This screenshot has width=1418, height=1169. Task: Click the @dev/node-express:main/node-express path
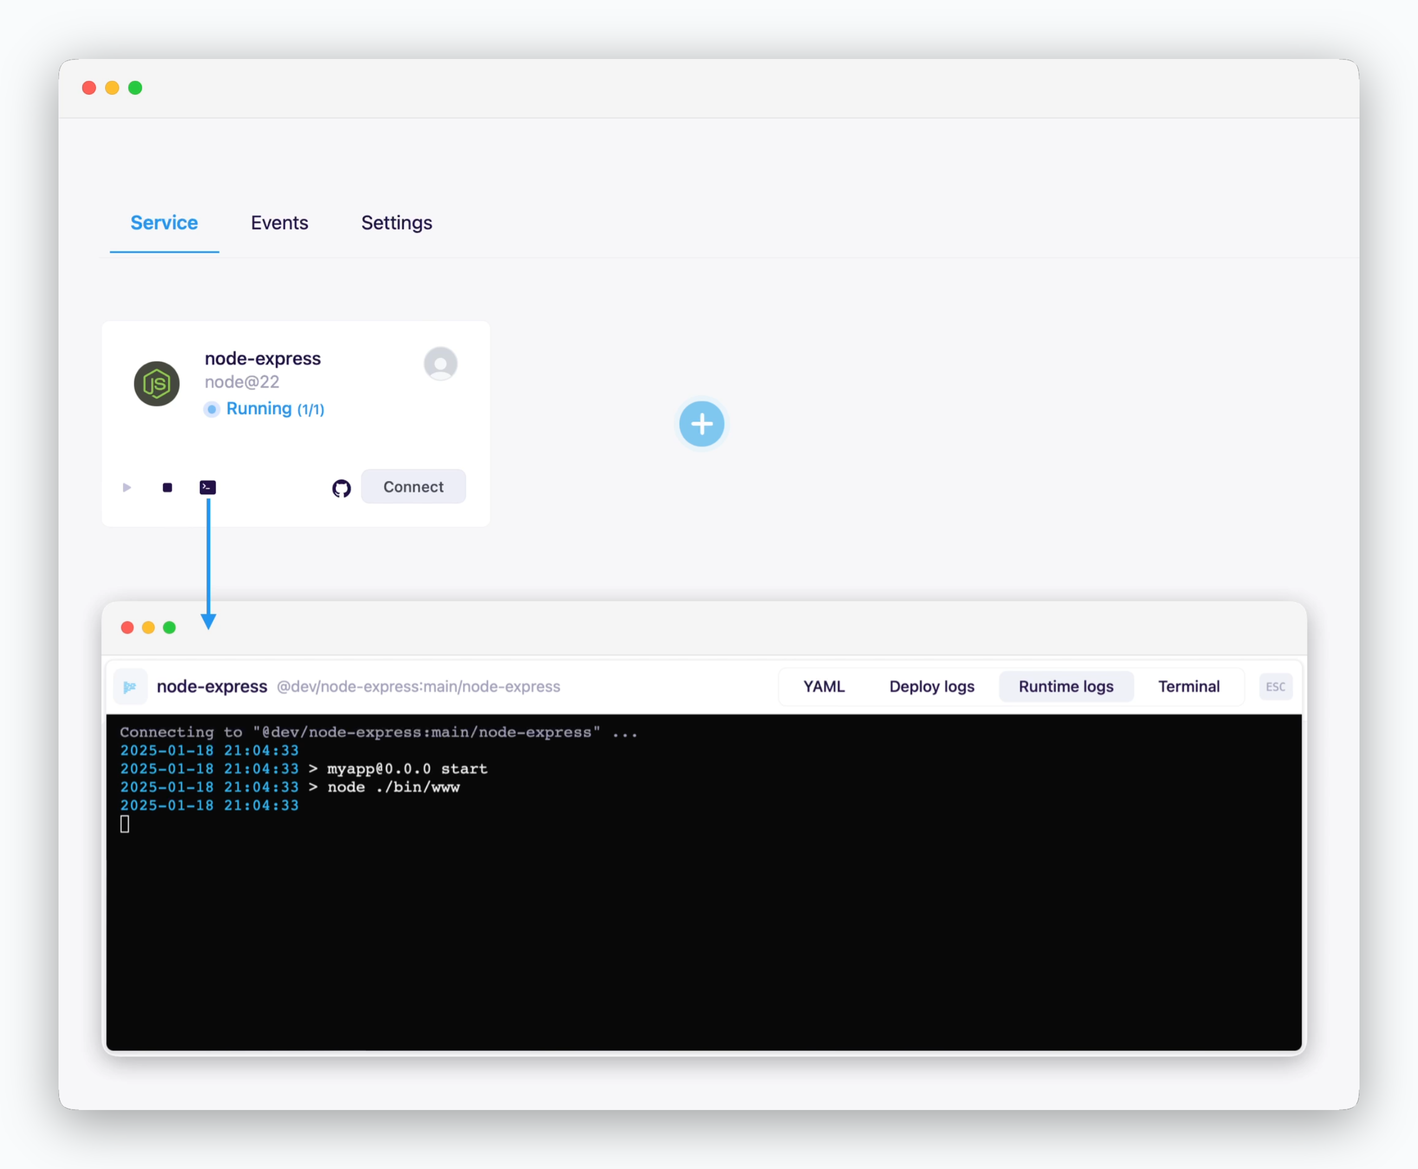pos(419,686)
